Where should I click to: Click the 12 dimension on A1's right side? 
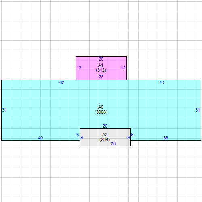coord(123,68)
